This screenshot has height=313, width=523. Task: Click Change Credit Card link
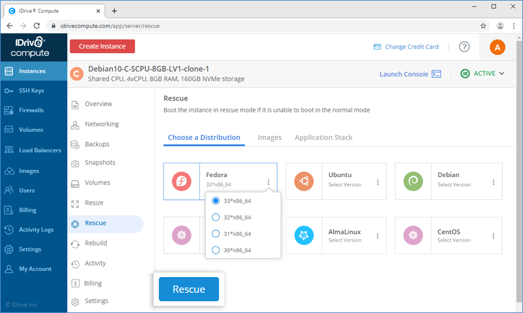pyautogui.click(x=406, y=46)
